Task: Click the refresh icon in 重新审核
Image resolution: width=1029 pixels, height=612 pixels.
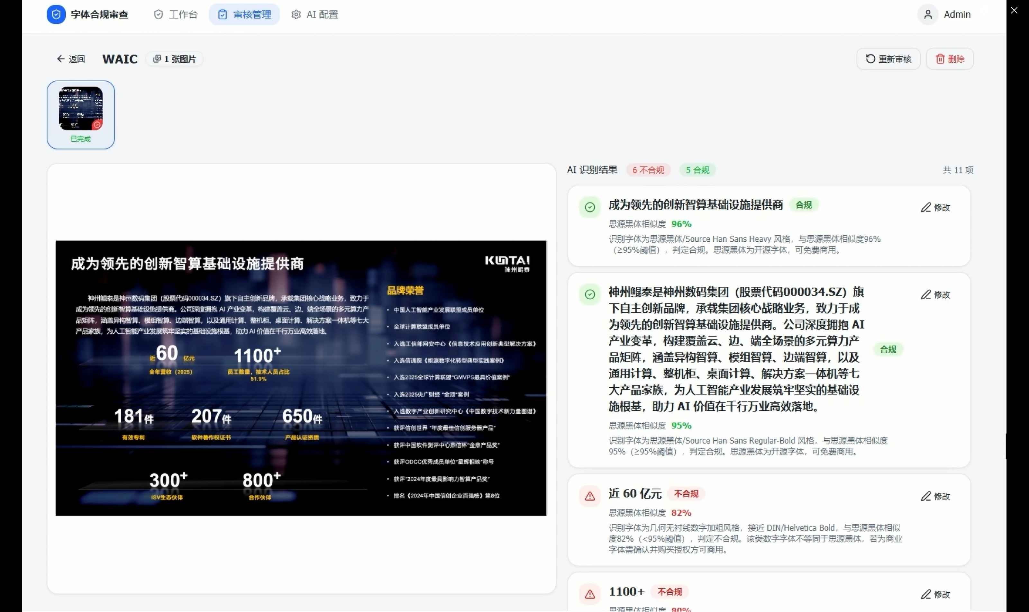Action: 870,59
